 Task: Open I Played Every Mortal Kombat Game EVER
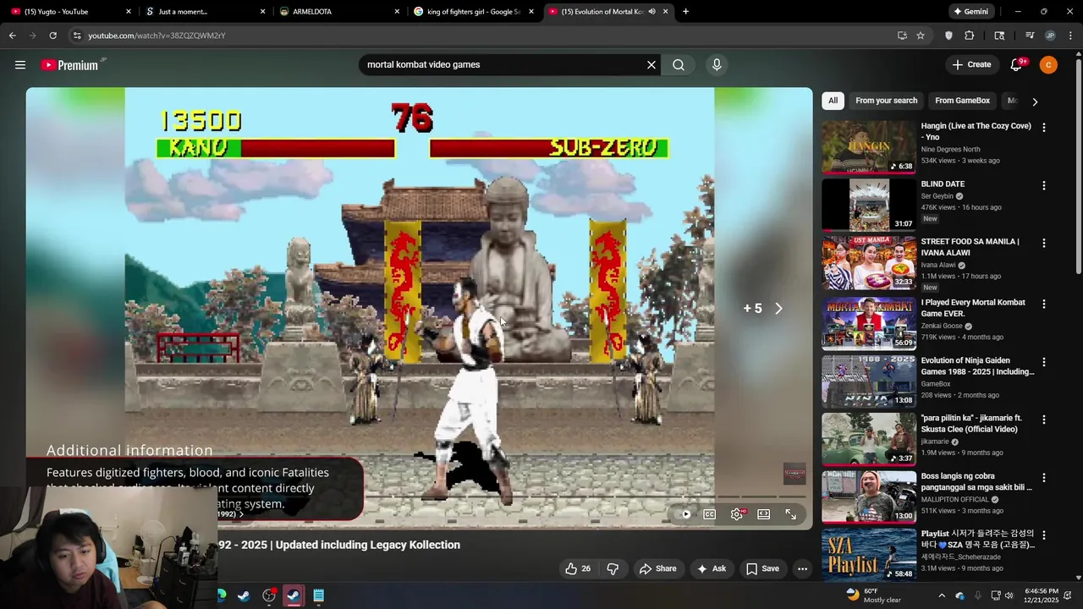(x=973, y=308)
